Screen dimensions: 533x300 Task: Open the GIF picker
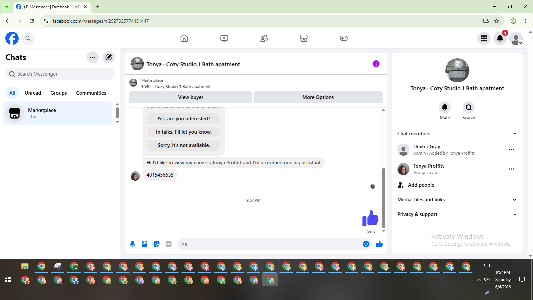click(x=169, y=244)
